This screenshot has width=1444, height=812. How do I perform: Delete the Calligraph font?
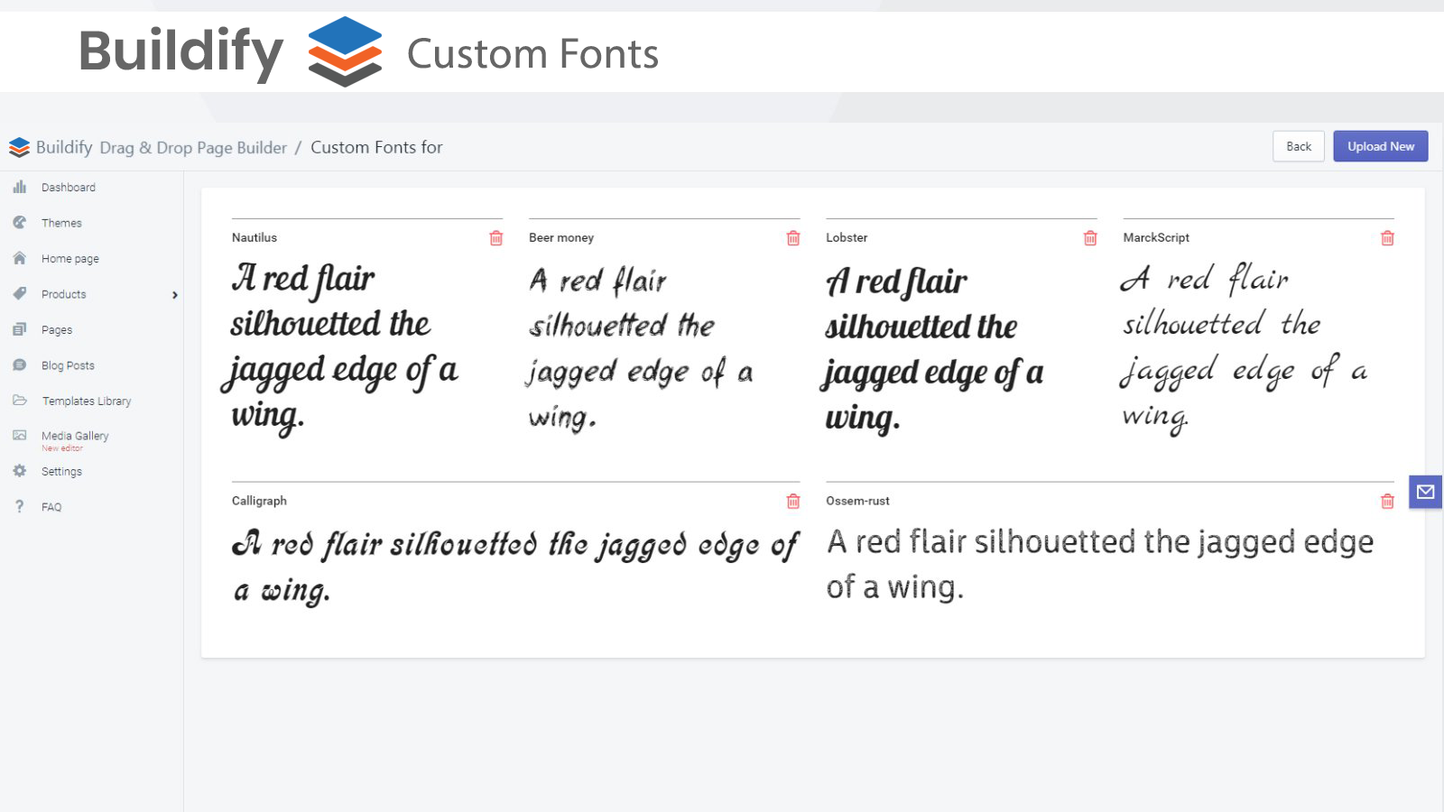793,502
